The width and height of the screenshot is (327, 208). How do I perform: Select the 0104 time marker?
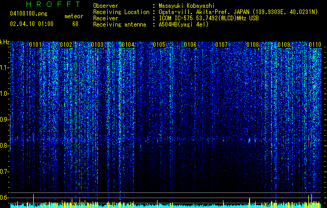pos(128,45)
